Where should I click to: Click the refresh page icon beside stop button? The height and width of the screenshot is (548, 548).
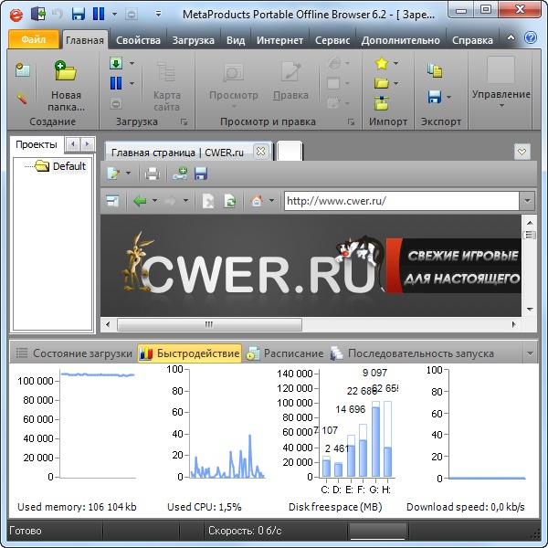click(x=230, y=201)
